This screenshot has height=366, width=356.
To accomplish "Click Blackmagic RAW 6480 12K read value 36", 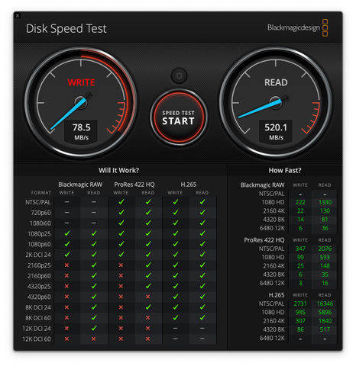I will [x=325, y=228].
